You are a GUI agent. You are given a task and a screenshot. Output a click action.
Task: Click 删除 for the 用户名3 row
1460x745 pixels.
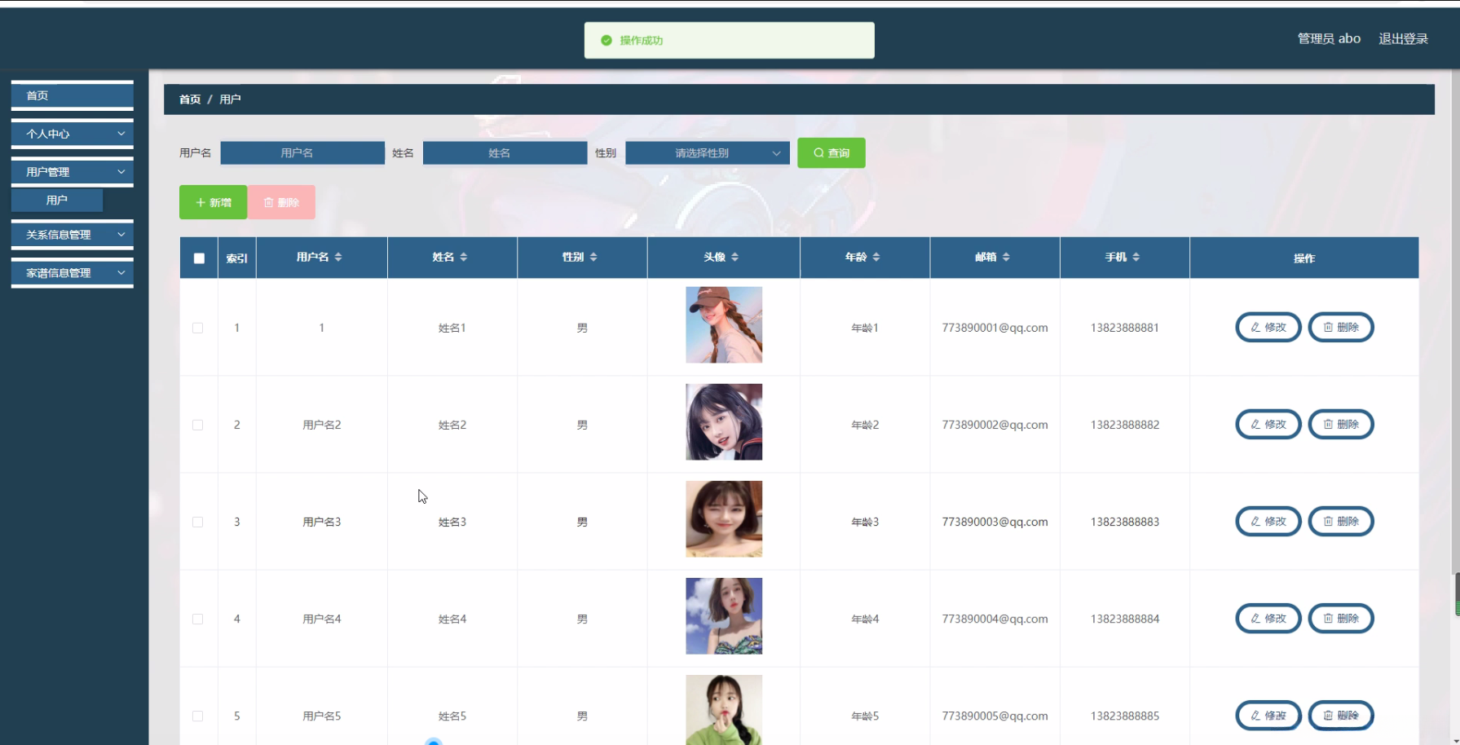pyautogui.click(x=1341, y=522)
